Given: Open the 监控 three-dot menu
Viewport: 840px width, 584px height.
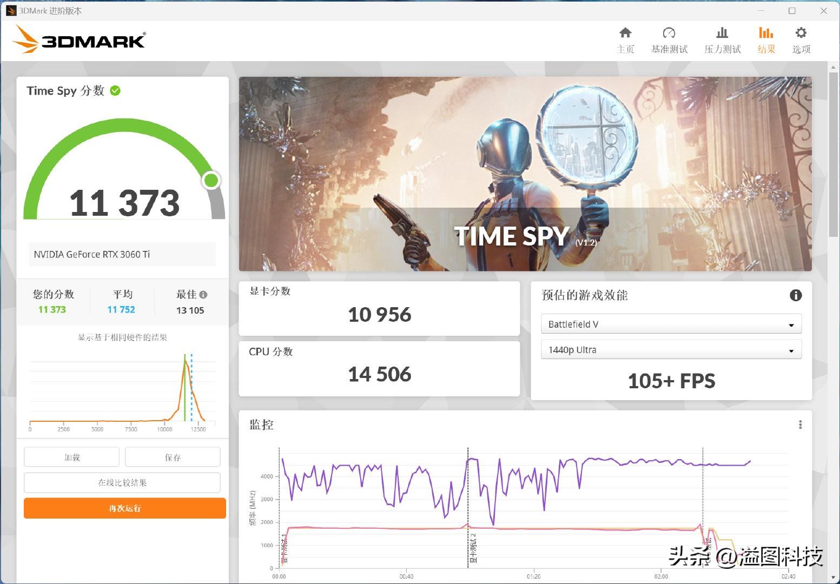Looking at the screenshot, I should coord(801,425).
